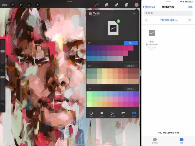
Task: Tap the lower brush opacity slider handle
Action: click(2, 77)
